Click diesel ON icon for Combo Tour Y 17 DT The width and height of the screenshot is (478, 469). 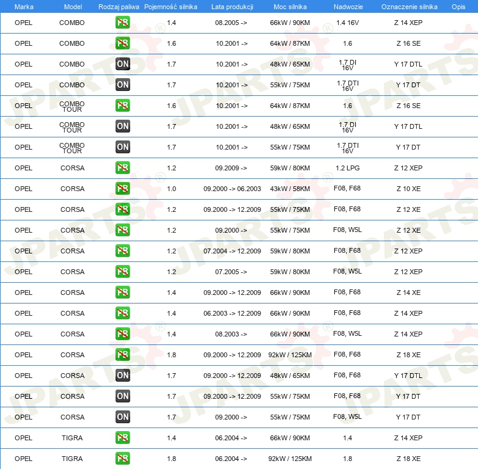coord(122,147)
